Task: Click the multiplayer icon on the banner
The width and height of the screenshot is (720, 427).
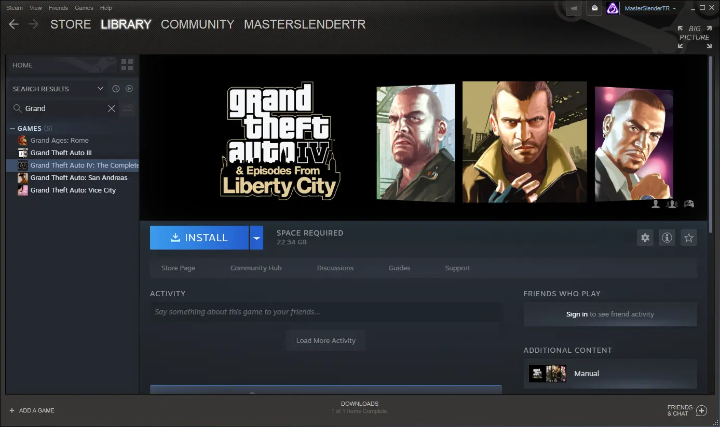Action: pyautogui.click(x=672, y=204)
